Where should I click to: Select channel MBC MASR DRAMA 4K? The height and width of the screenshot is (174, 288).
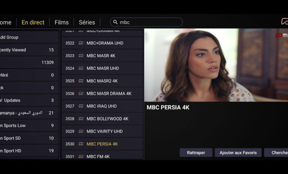tap(102, 94)
